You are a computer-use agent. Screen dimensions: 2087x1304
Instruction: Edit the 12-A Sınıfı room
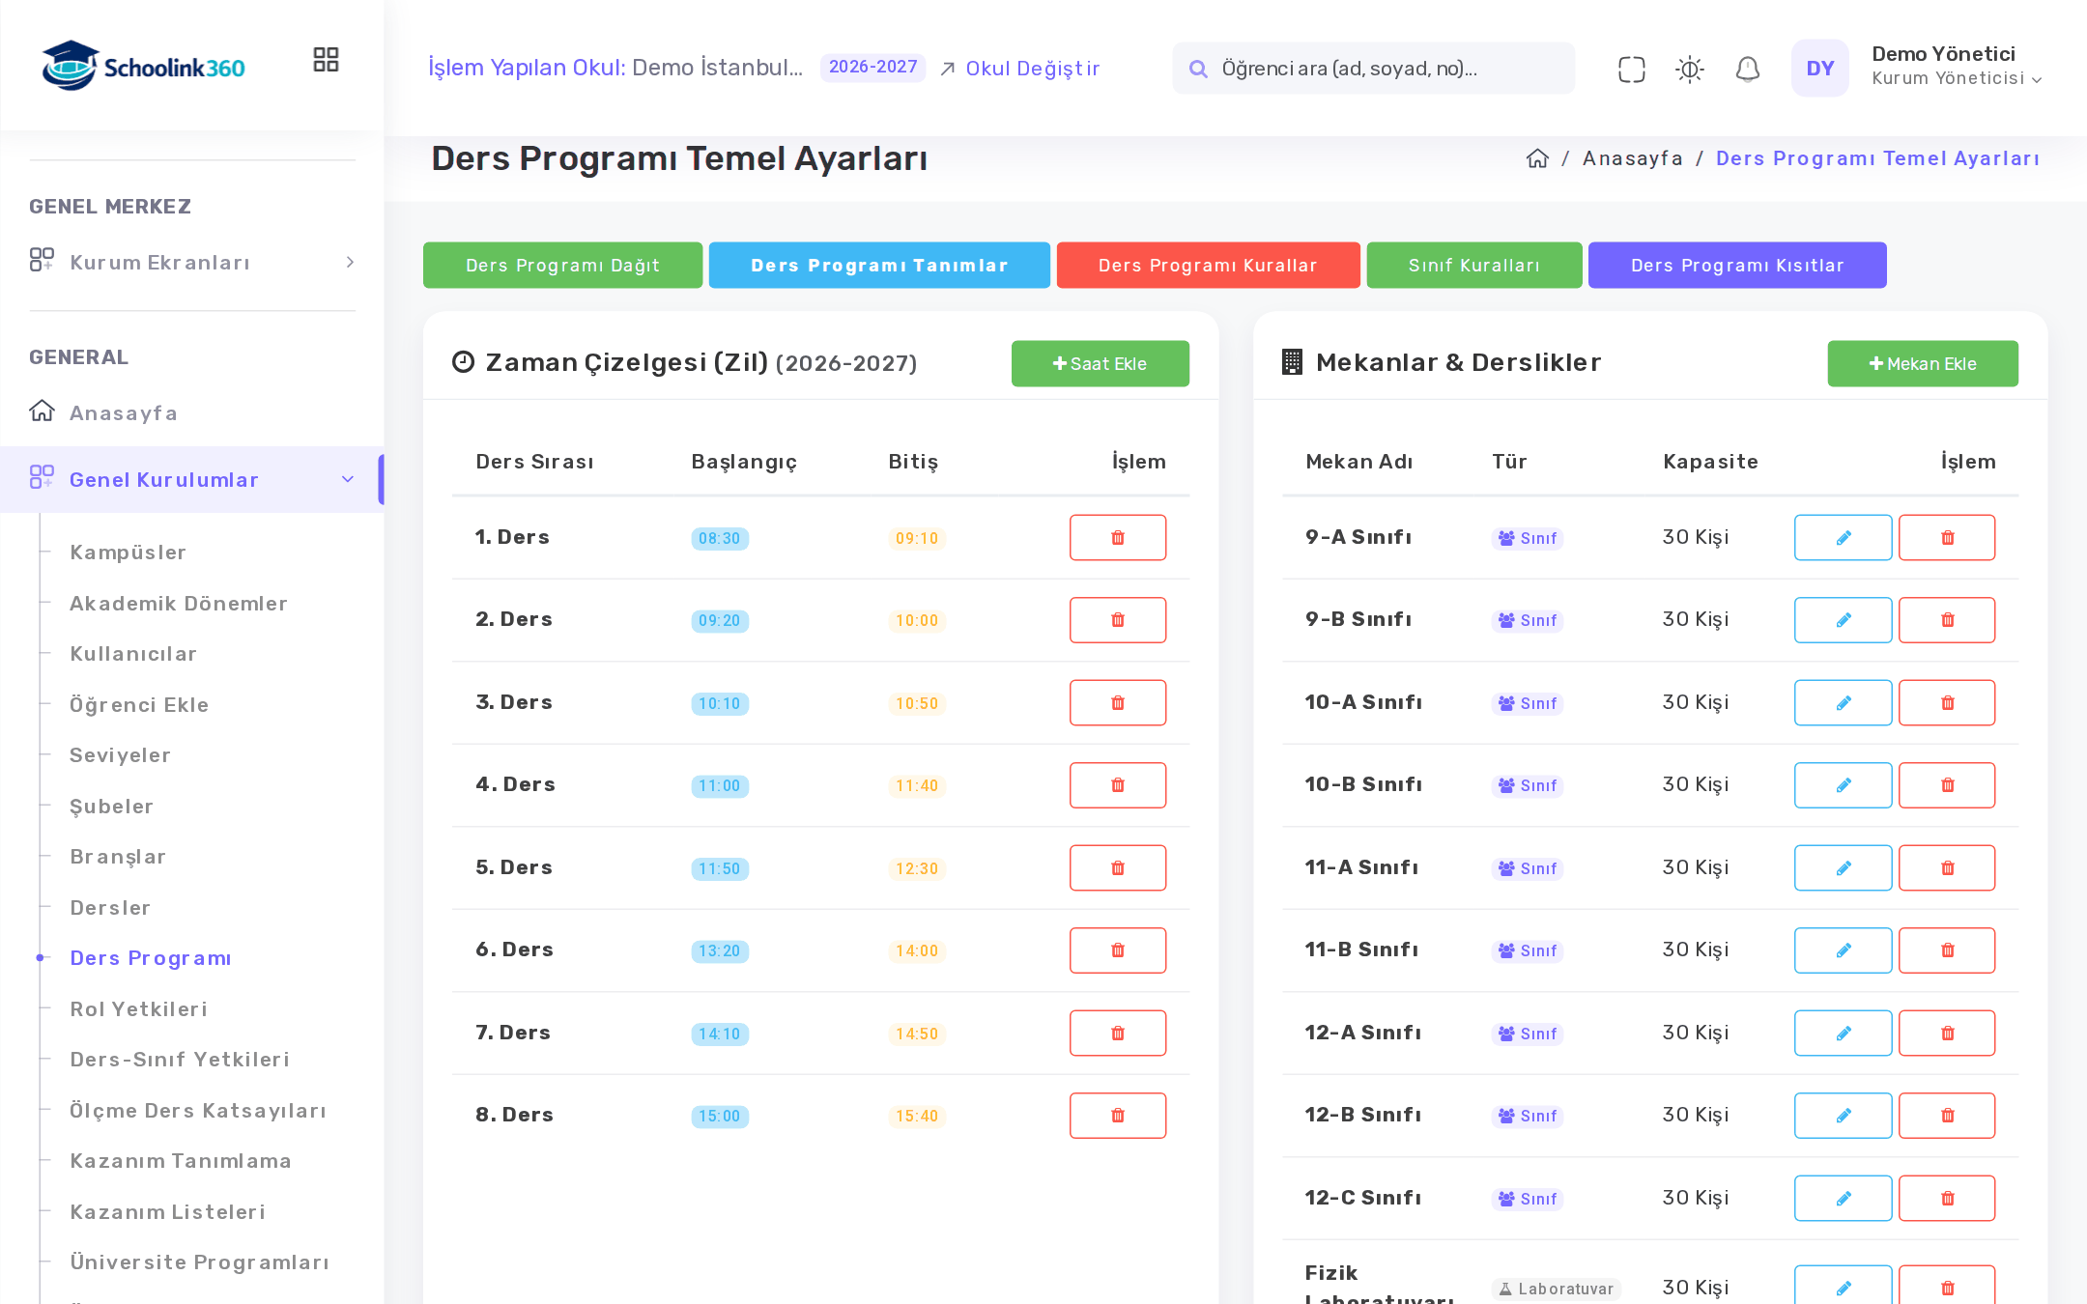coord(1843,1033)
